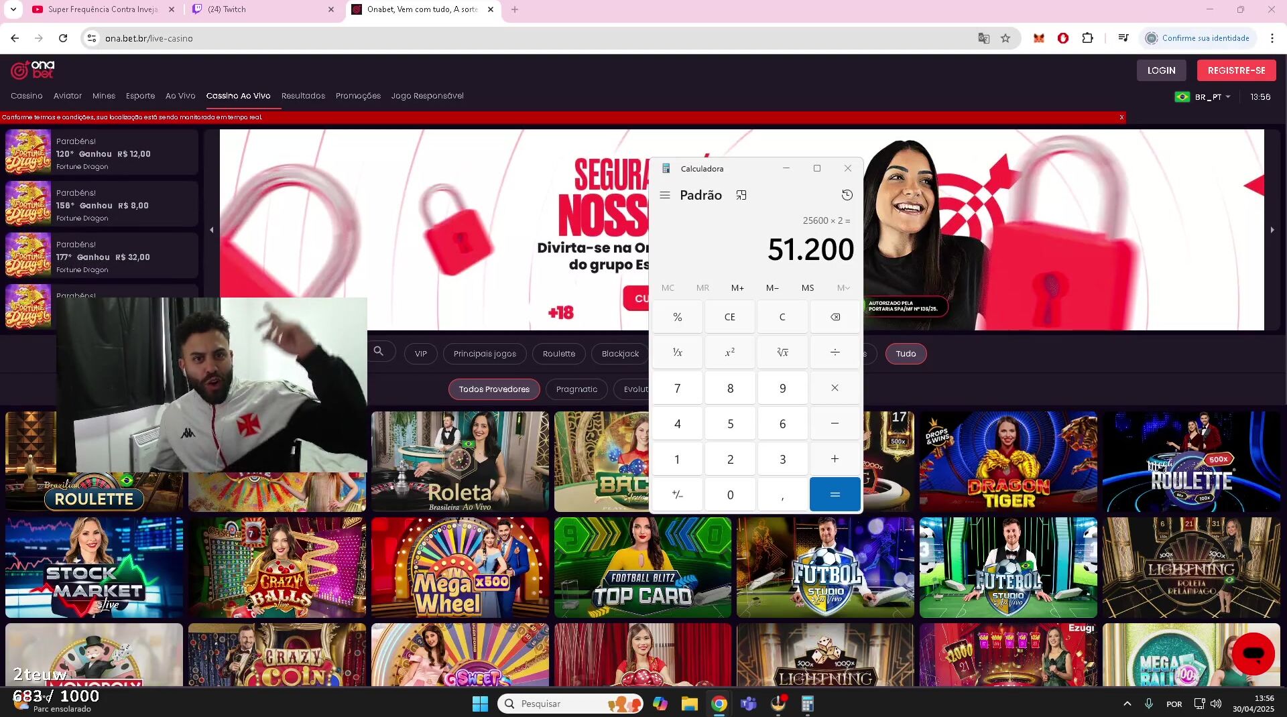The height and width of the screenshot is (717, 1287).
Task: Click the banner next arrow
Action: click(x=1272, y=230)
